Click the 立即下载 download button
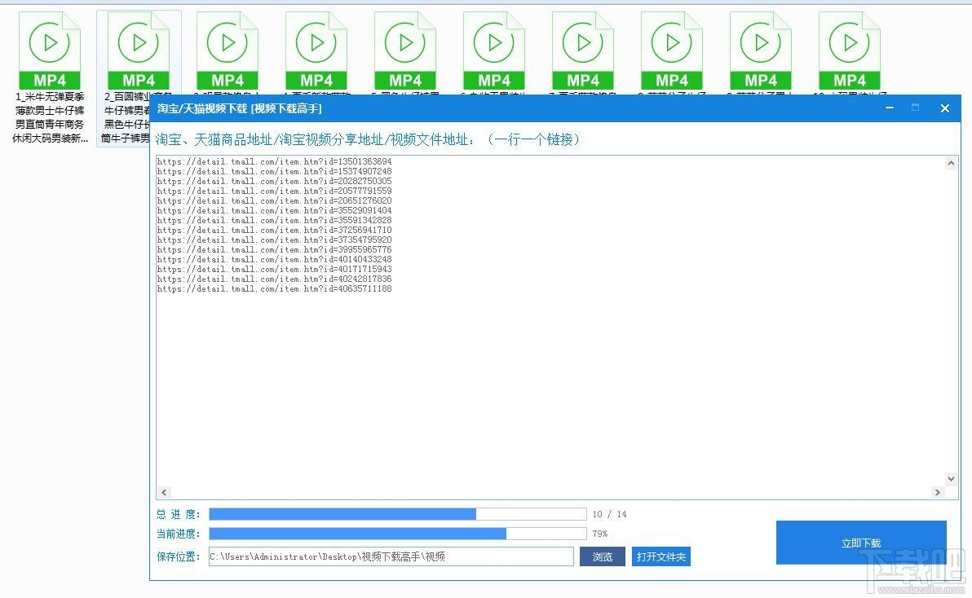The height and width of the screenshot is (598, 972). pos(861,543)
